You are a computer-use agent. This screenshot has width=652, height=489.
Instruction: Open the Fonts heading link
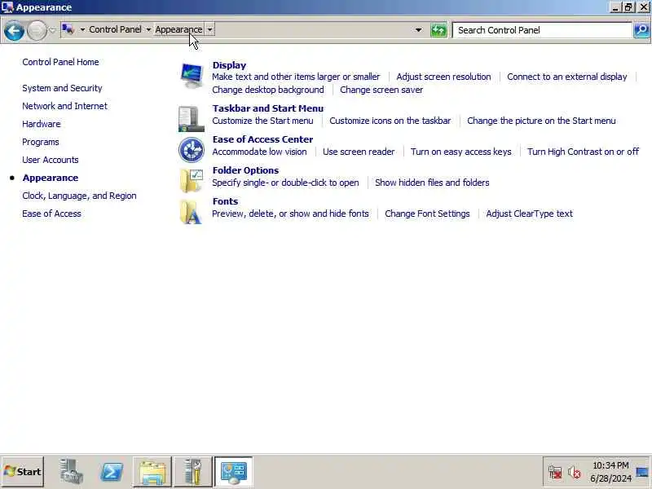tap(226, 201)
